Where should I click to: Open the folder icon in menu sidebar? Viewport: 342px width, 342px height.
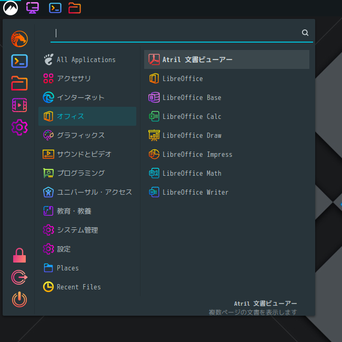[x=19, y=83]
